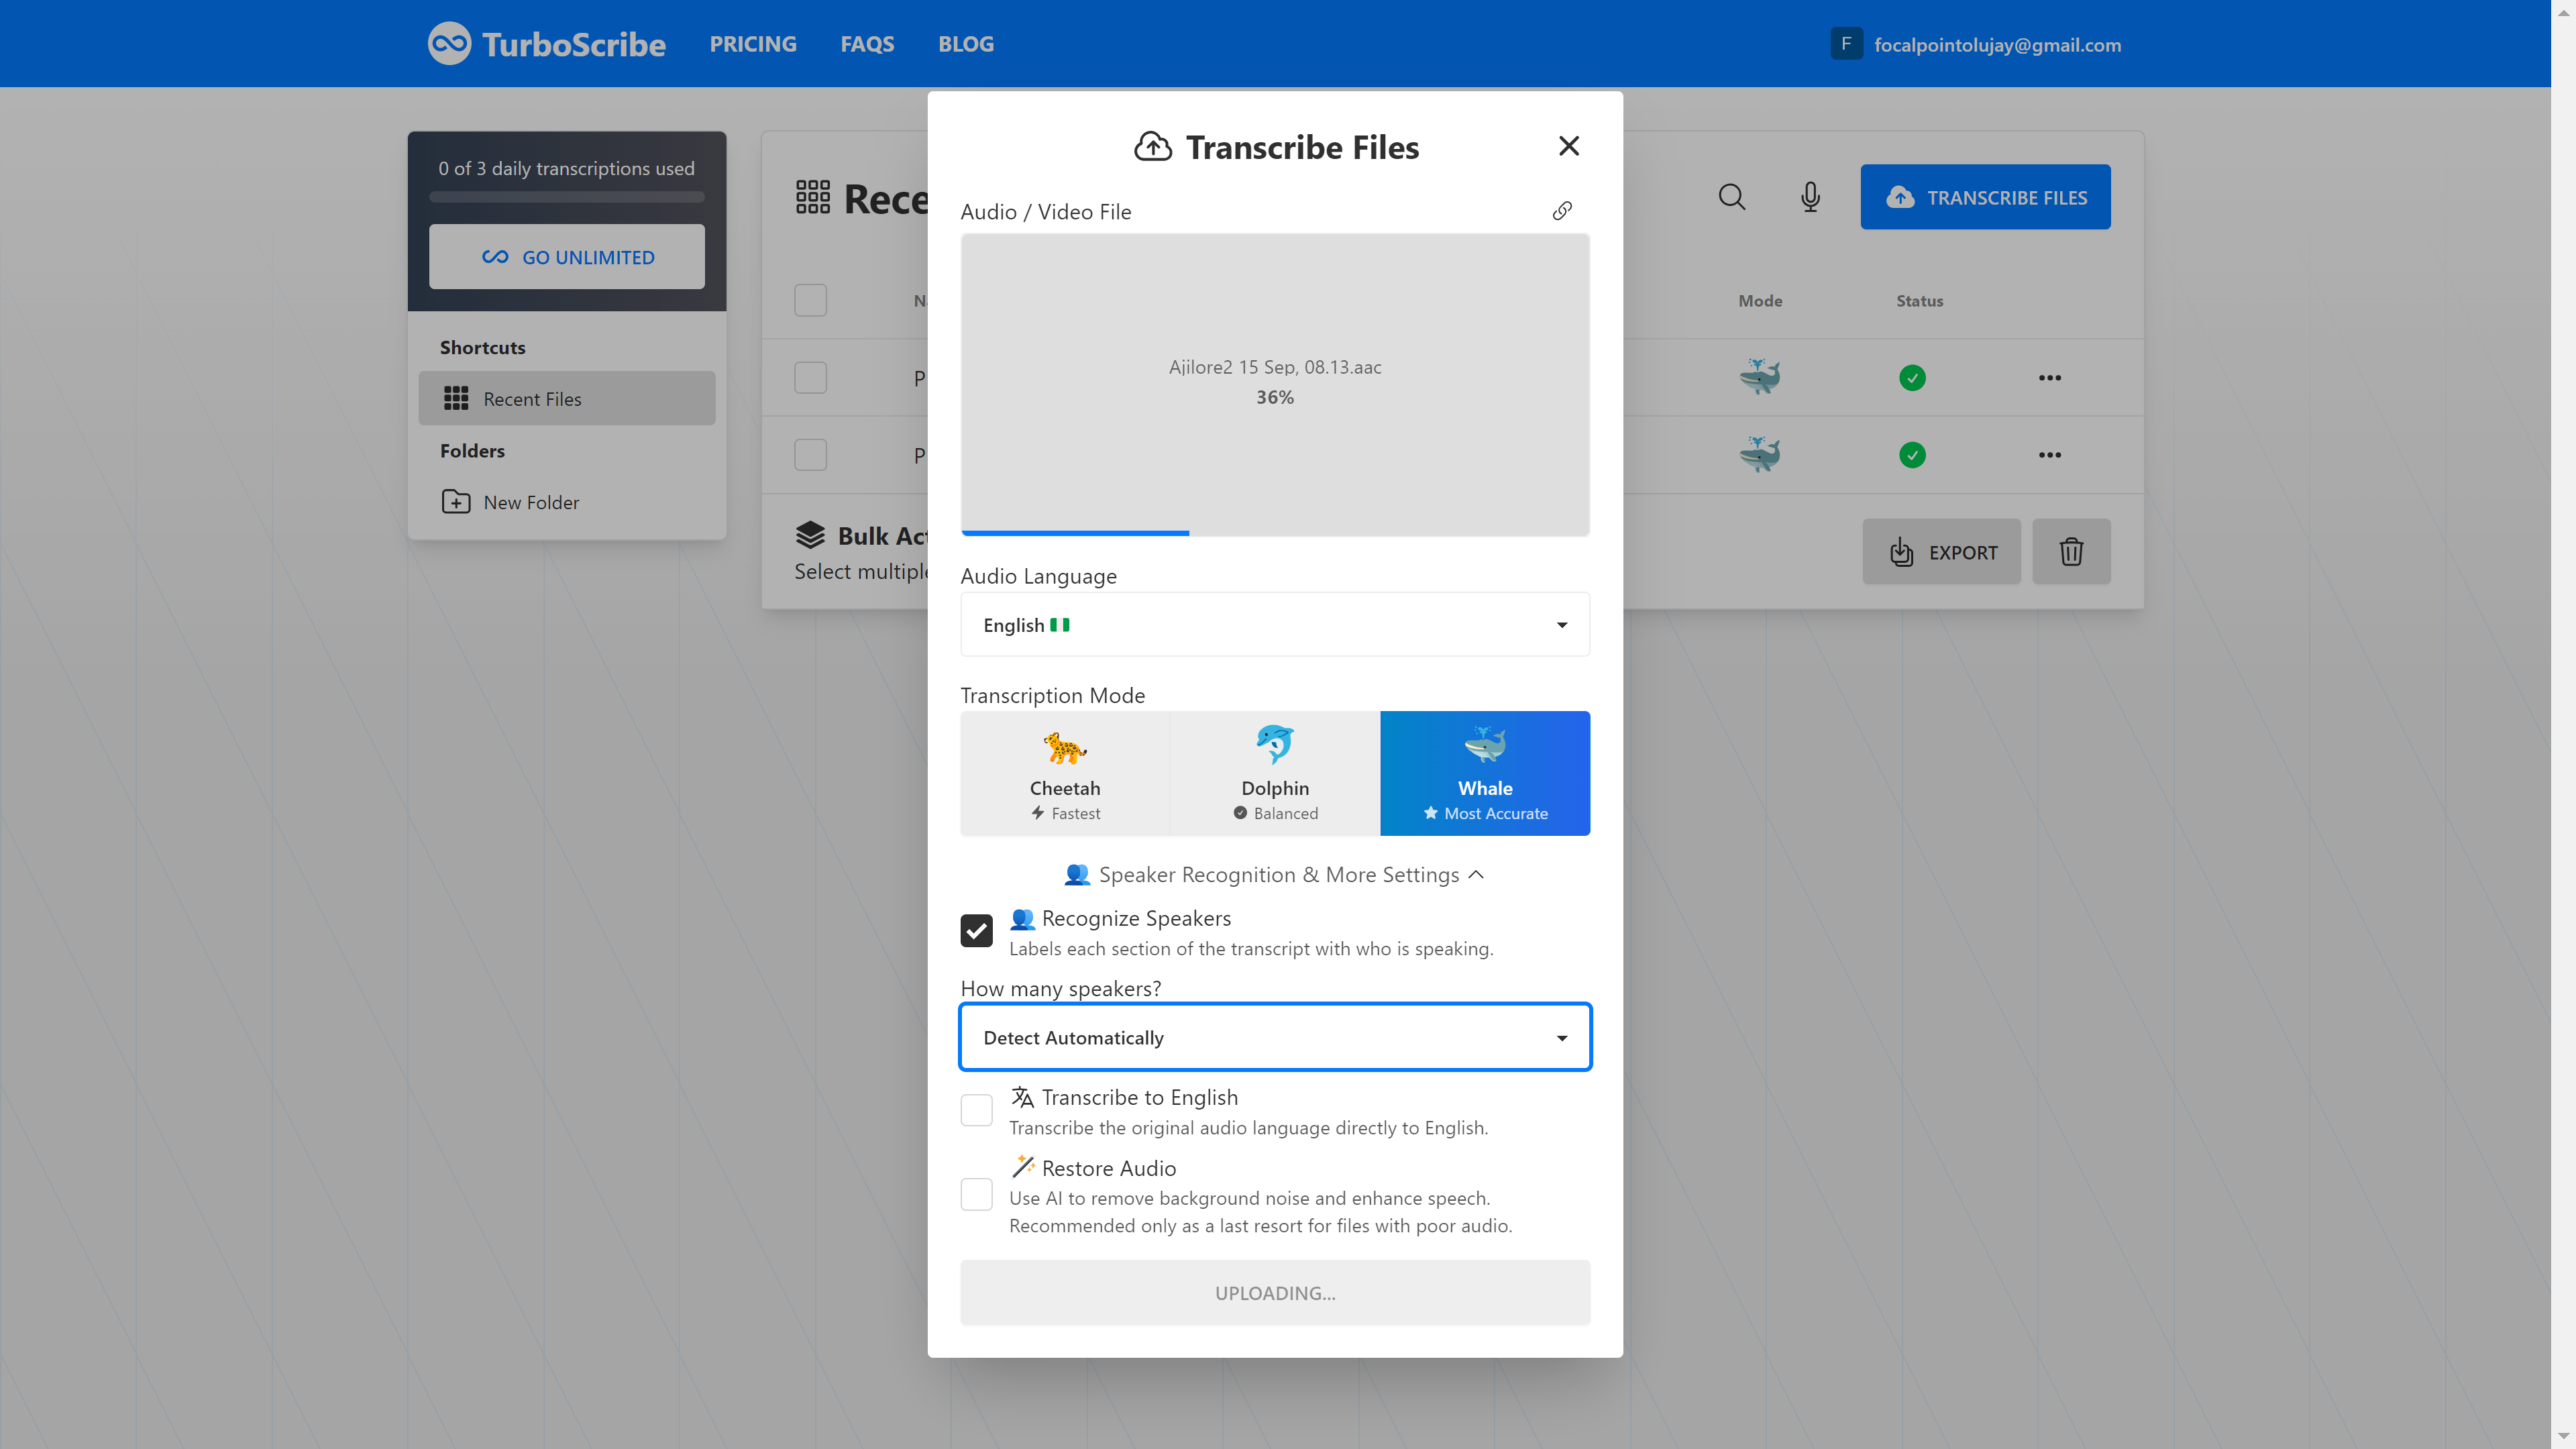Click the green status check in second row

(1912, 455)
